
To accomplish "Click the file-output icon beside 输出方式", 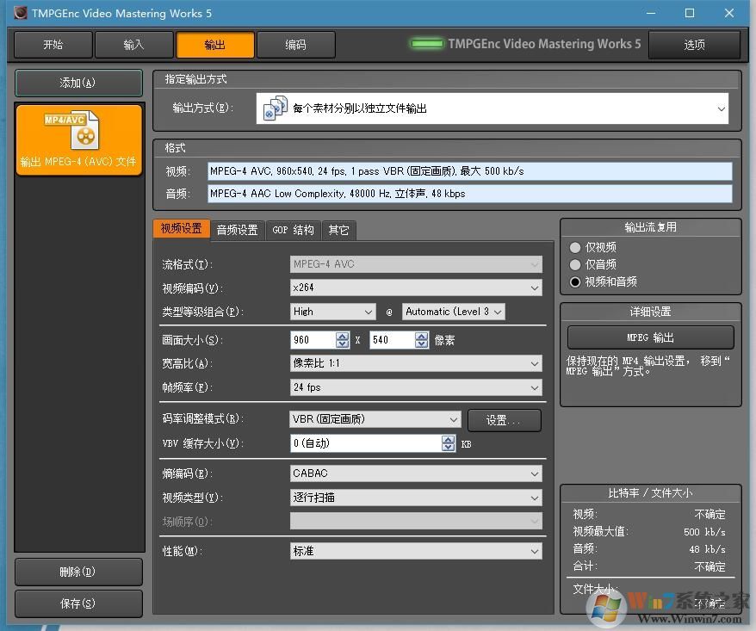I will coord(275,108).
